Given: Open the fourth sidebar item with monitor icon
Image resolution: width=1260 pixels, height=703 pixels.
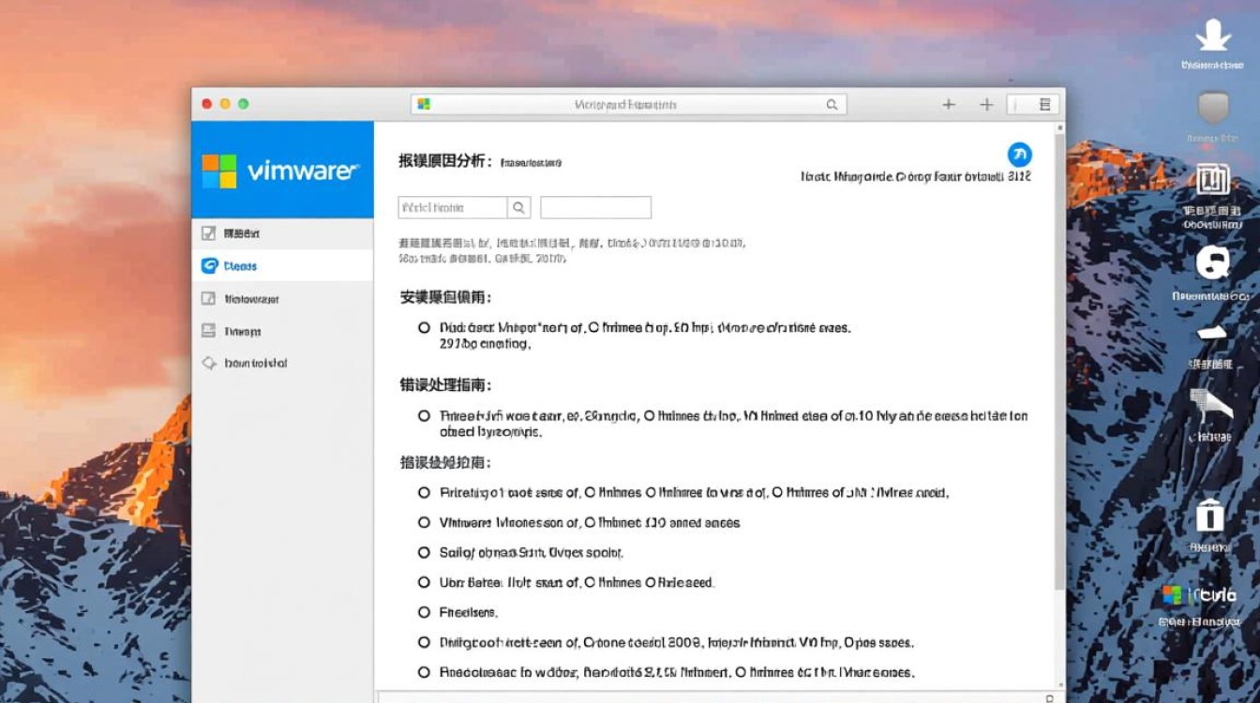Looking at the screenshot, I should (x=282, y=331).
